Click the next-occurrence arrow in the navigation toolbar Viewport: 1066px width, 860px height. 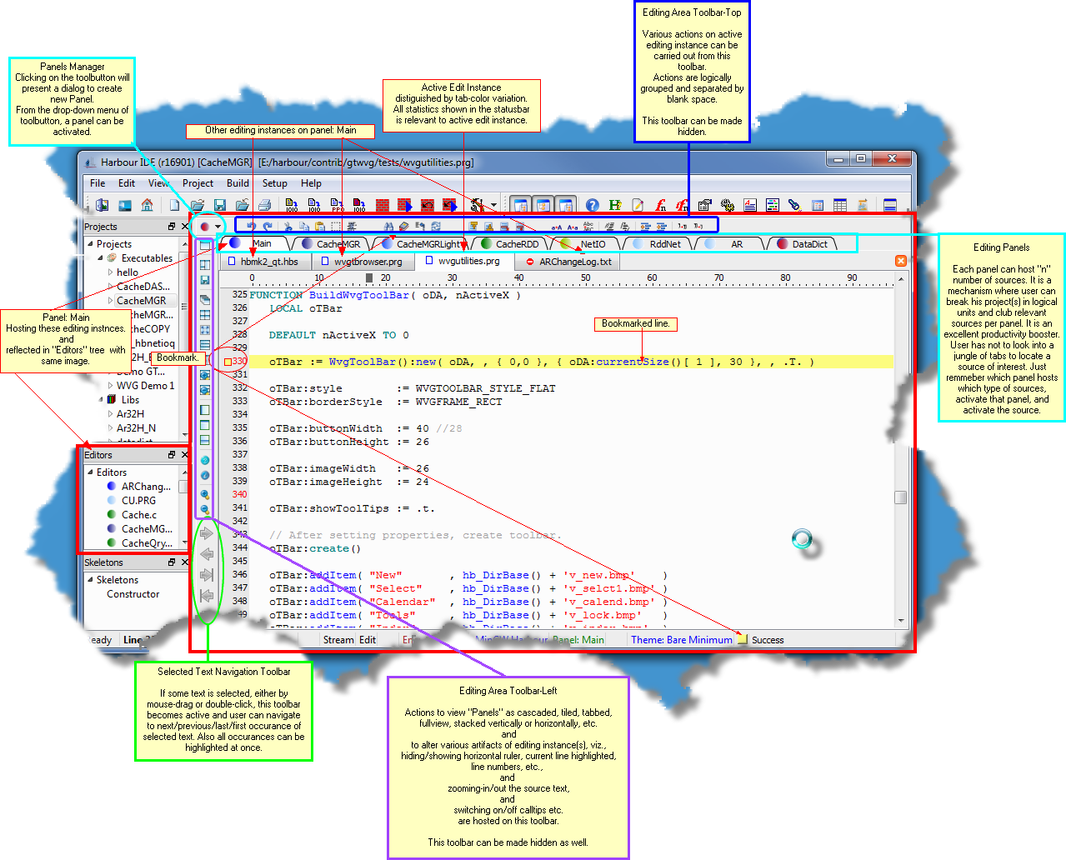pos(206,534)
